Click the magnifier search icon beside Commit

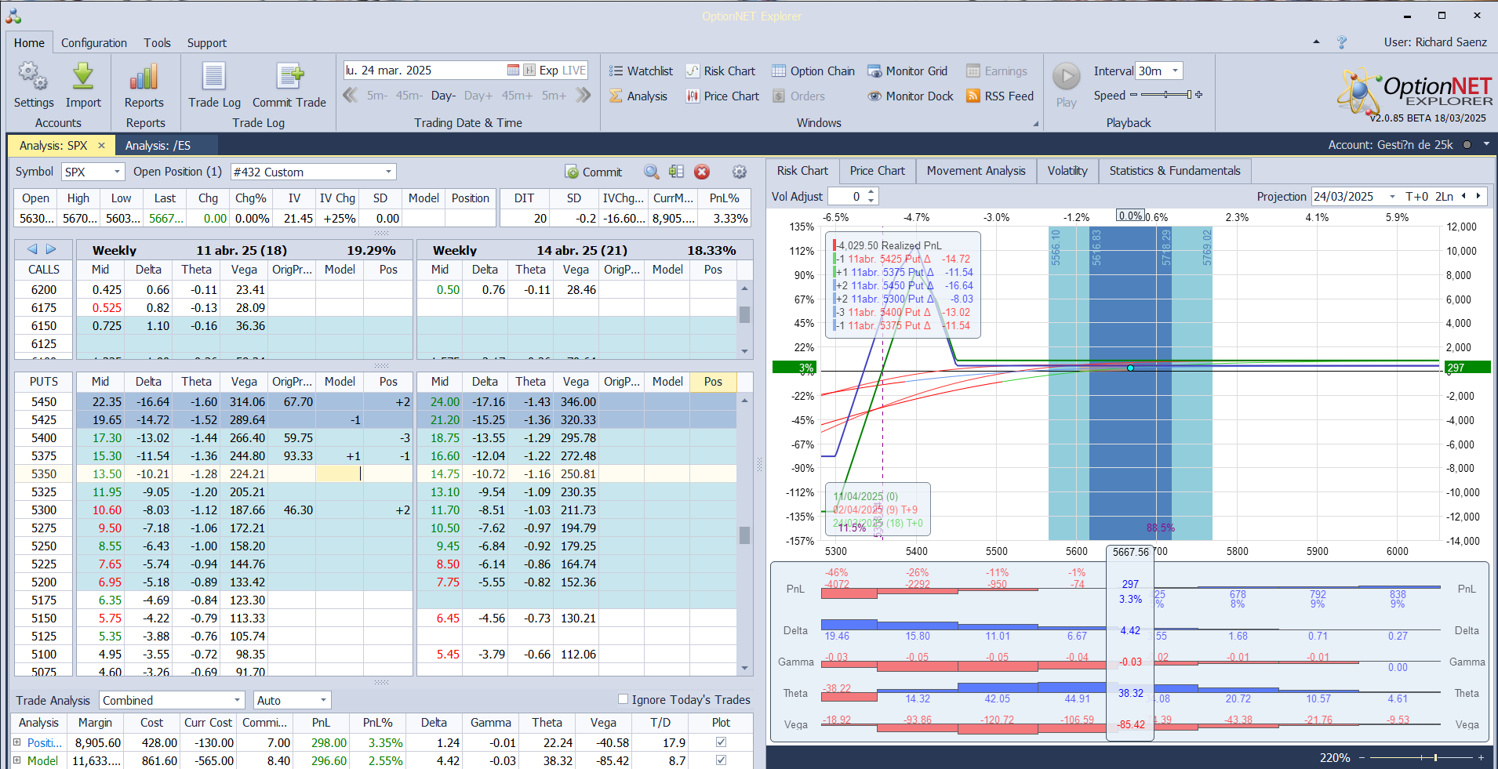click(651, 172)
